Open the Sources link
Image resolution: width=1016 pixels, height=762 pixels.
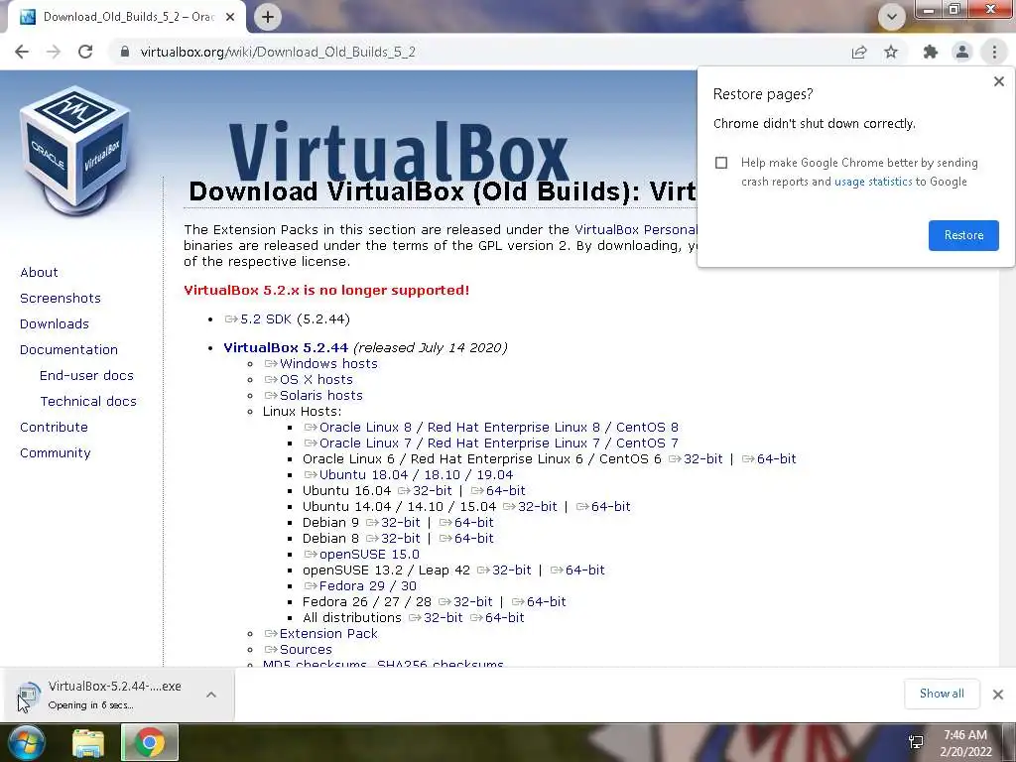(298, 649)
